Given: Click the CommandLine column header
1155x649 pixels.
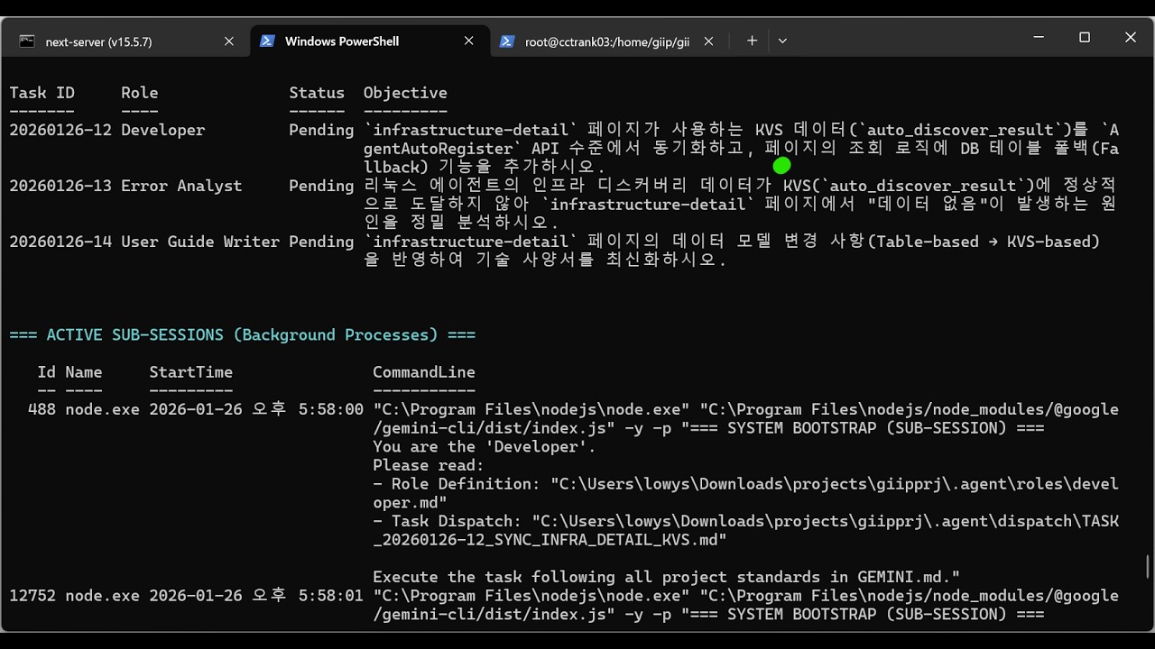Looking at the screenshot, I should (x=424, y=372).
